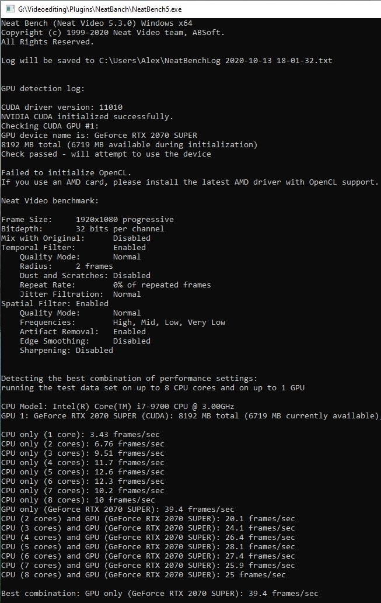
Task: Click the CPU Model i7-9700 line
Action: pos(117,407)
